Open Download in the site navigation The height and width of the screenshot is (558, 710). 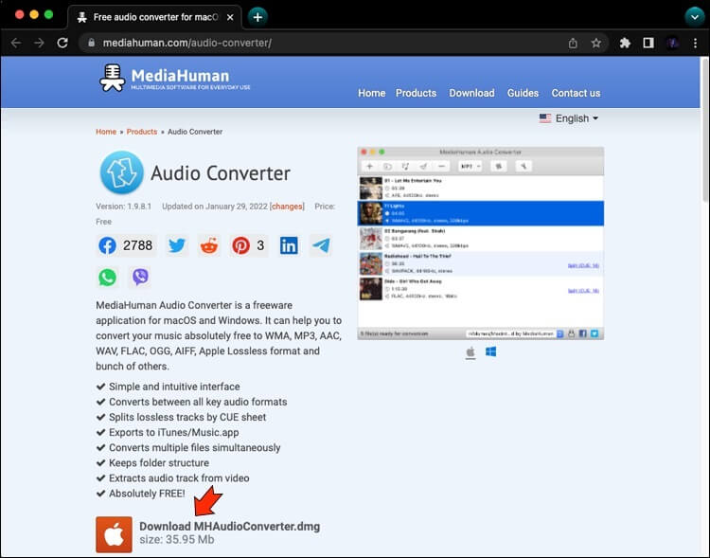coord(471,93)
